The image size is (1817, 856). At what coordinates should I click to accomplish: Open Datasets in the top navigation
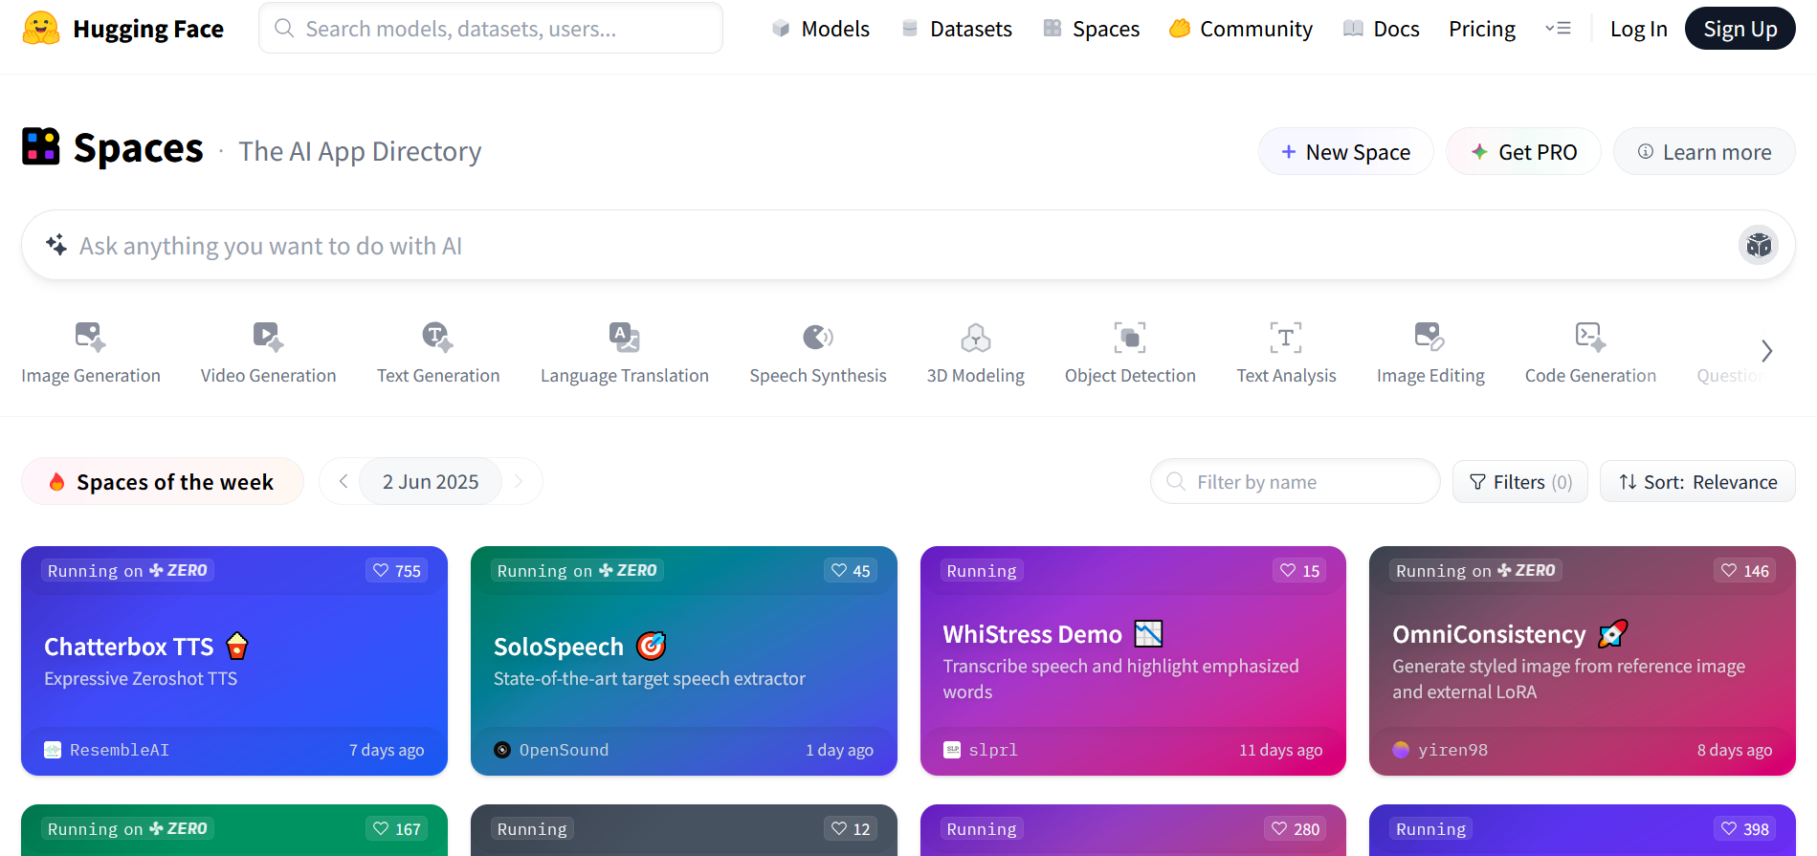[957, 29]
